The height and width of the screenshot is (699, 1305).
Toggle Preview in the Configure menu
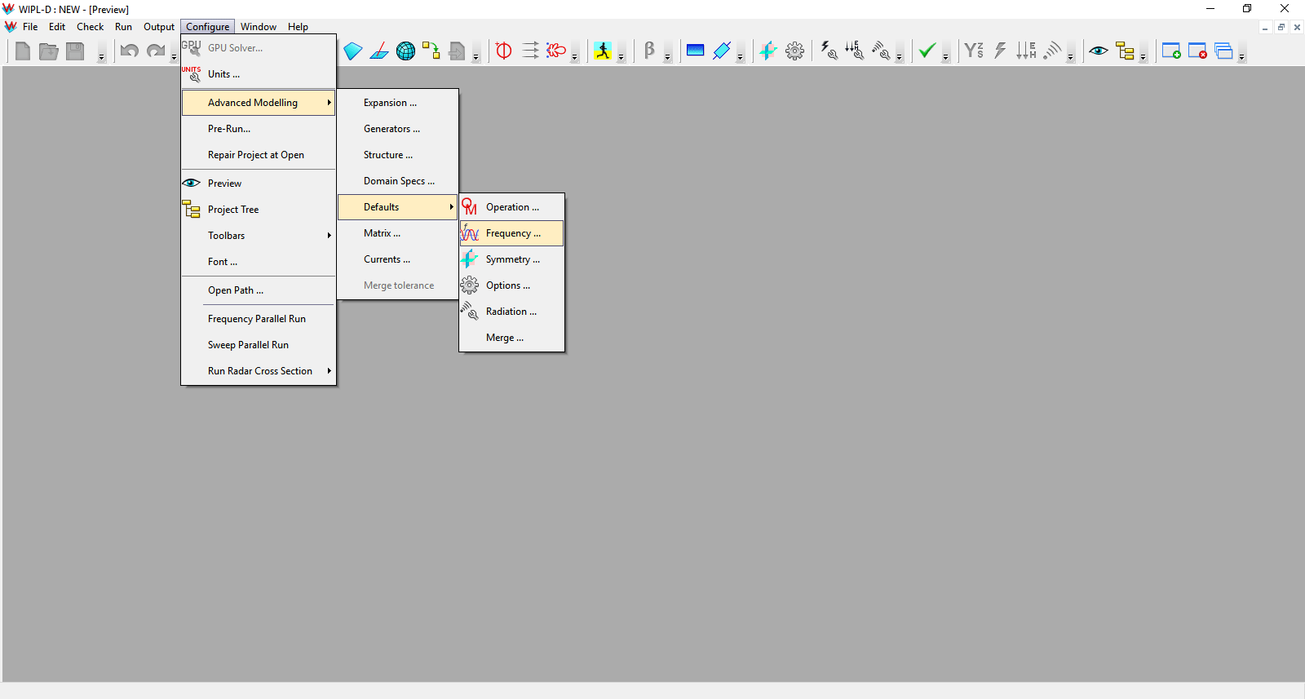coord(225,184)
